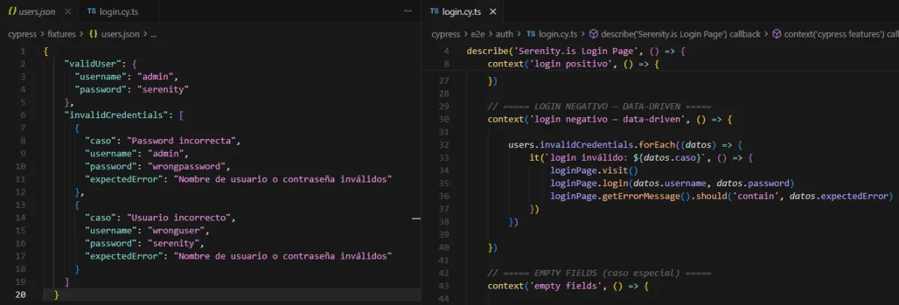Click the EMPTY FIELDS (caso especial) comment
Viewport: 899px width, 305px height.
coord(599,273)
